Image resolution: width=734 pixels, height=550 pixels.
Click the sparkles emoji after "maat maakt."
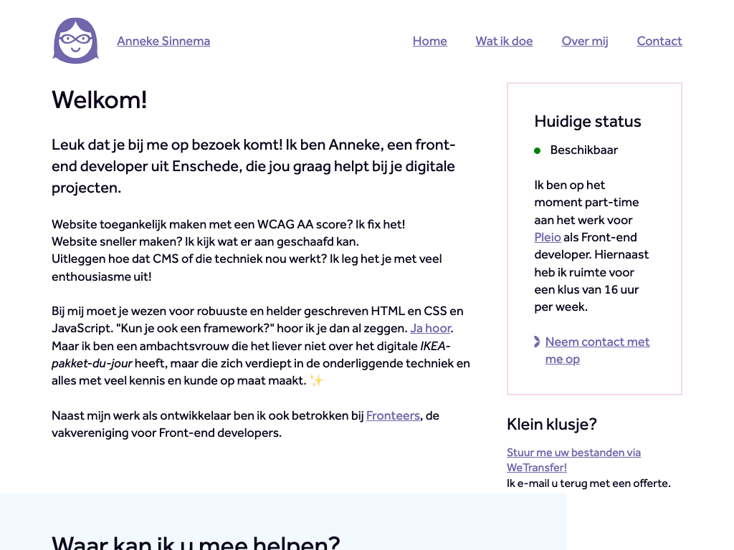(x=317, y=381)
